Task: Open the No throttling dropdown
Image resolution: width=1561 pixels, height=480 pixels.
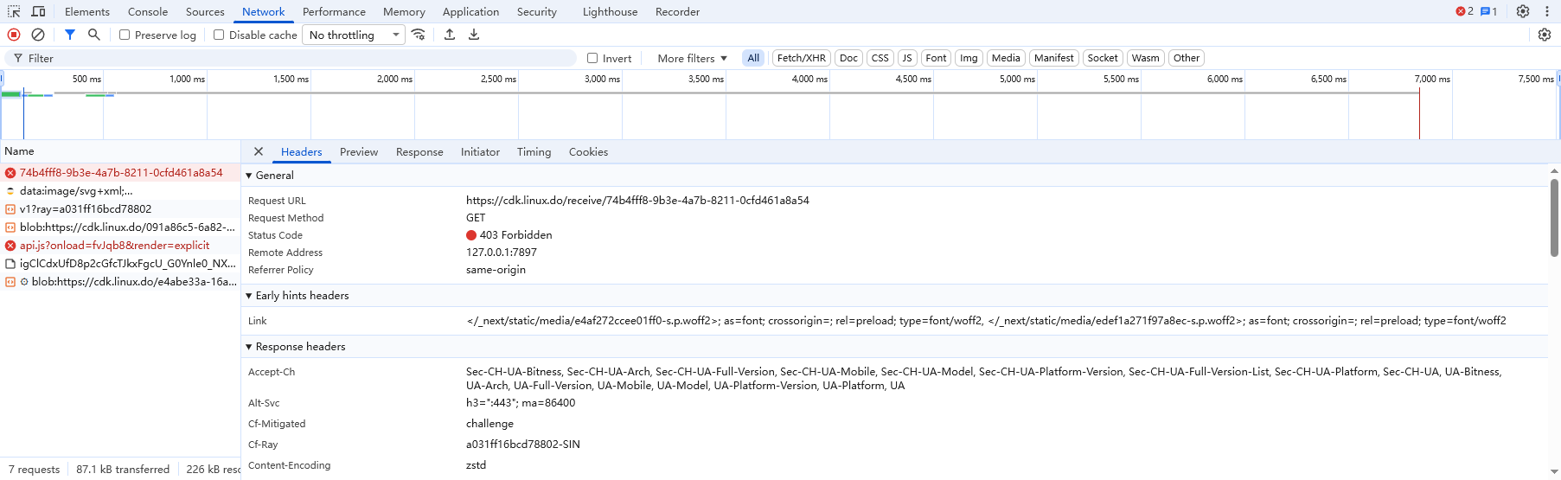Action: coord(354,35)
